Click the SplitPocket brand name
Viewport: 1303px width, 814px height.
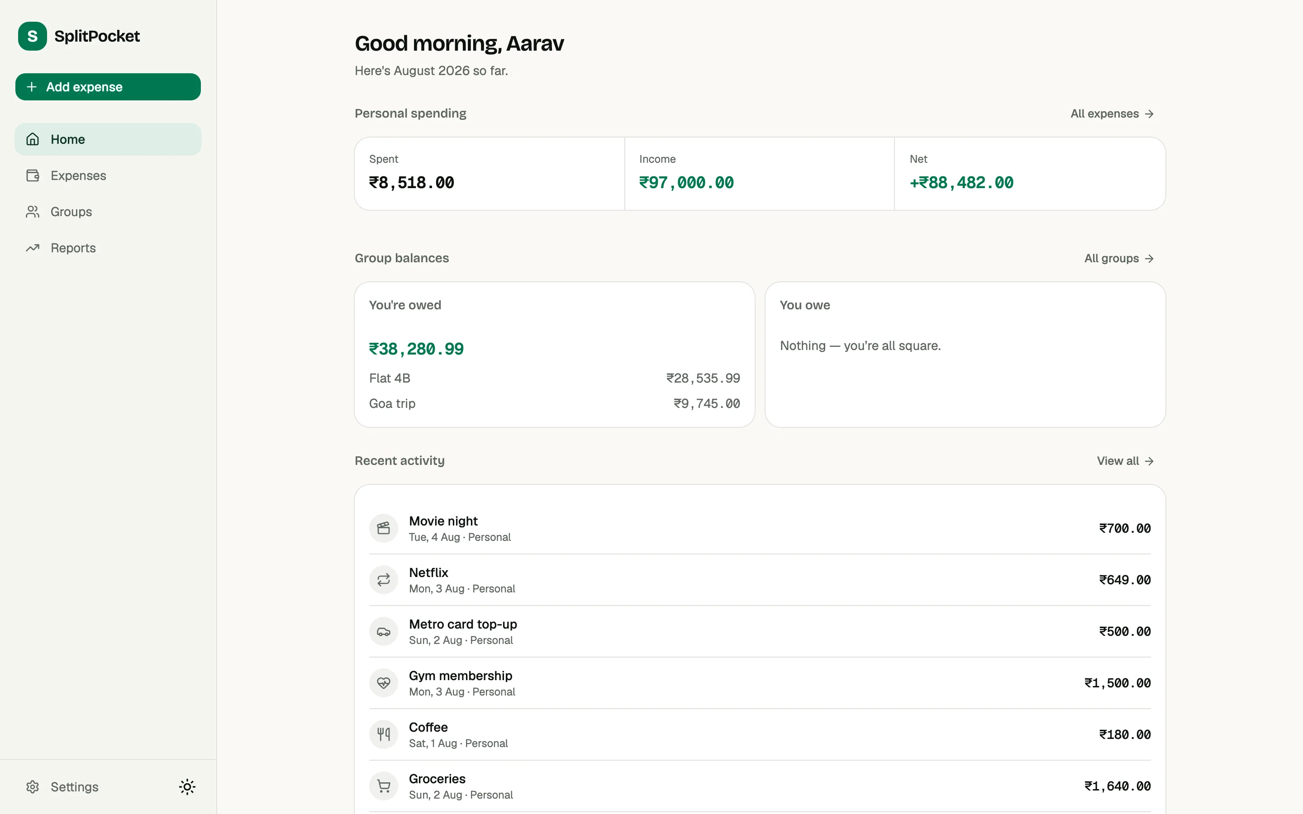97,36
